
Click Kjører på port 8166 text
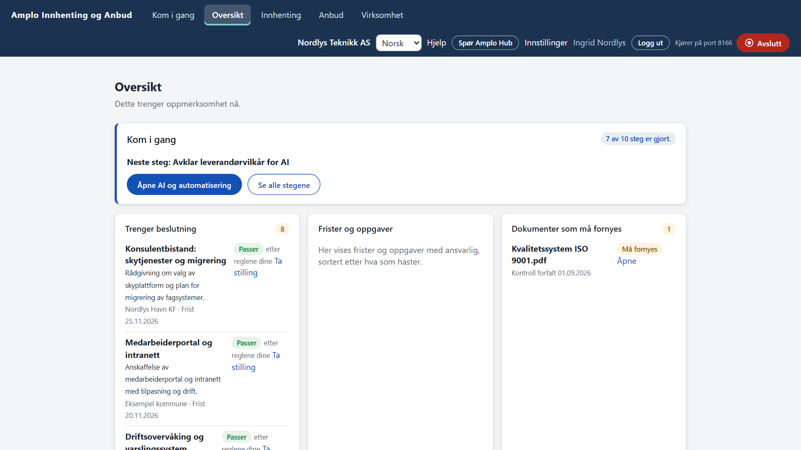pos(703,42)
